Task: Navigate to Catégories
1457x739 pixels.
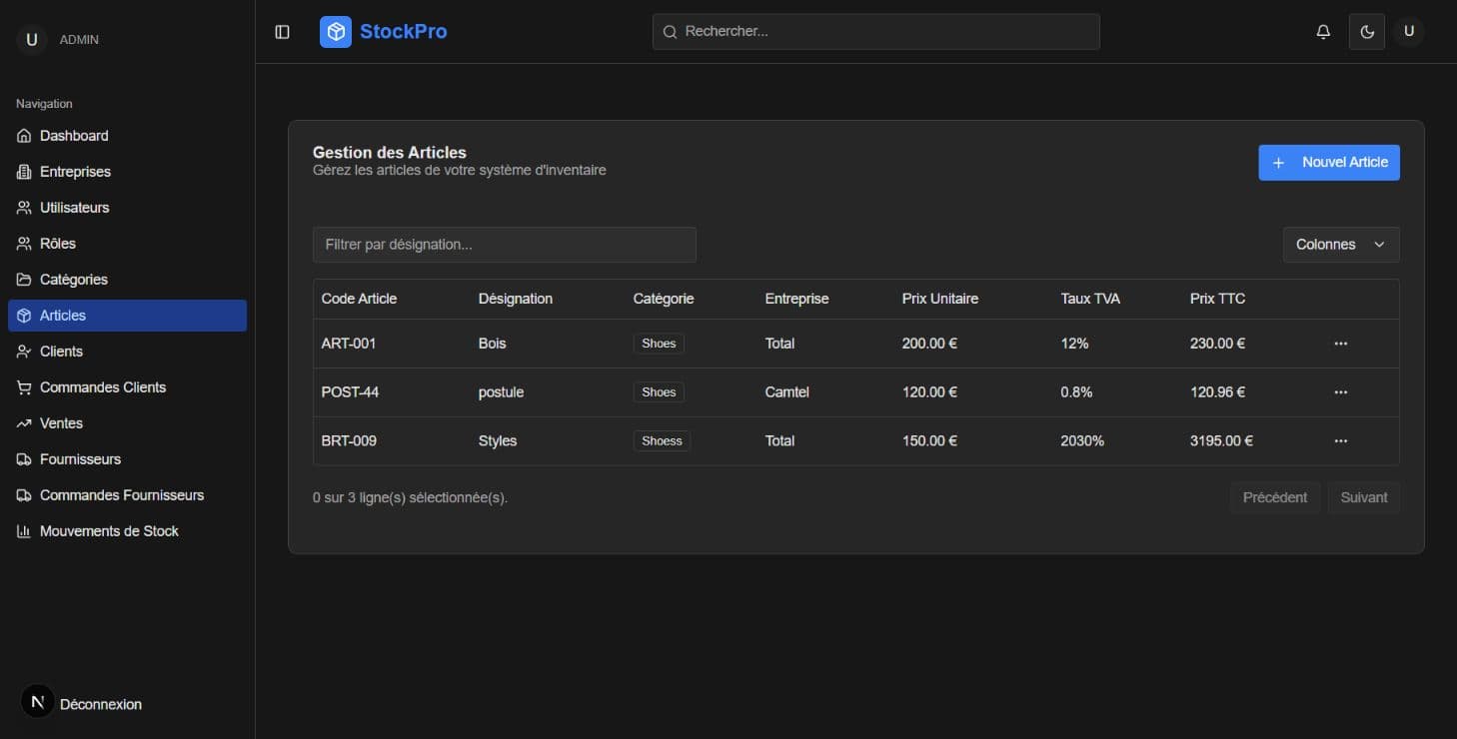Action: pyautogui.click(x=127, y=280)
